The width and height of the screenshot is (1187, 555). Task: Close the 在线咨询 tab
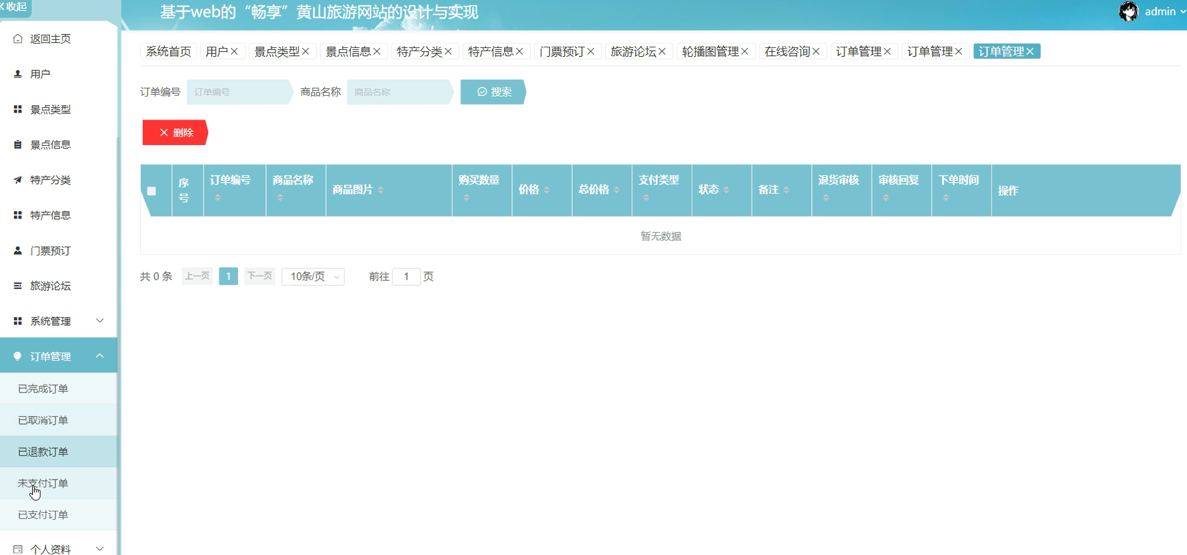816,51
